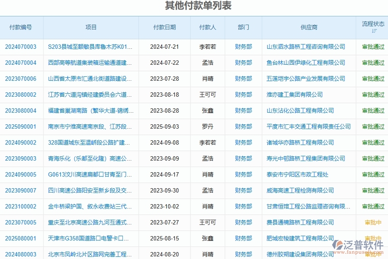Open payment record 2023080002

click(x=21, y=95)
